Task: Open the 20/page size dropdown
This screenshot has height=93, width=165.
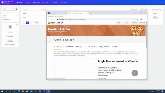Action: 37,23
